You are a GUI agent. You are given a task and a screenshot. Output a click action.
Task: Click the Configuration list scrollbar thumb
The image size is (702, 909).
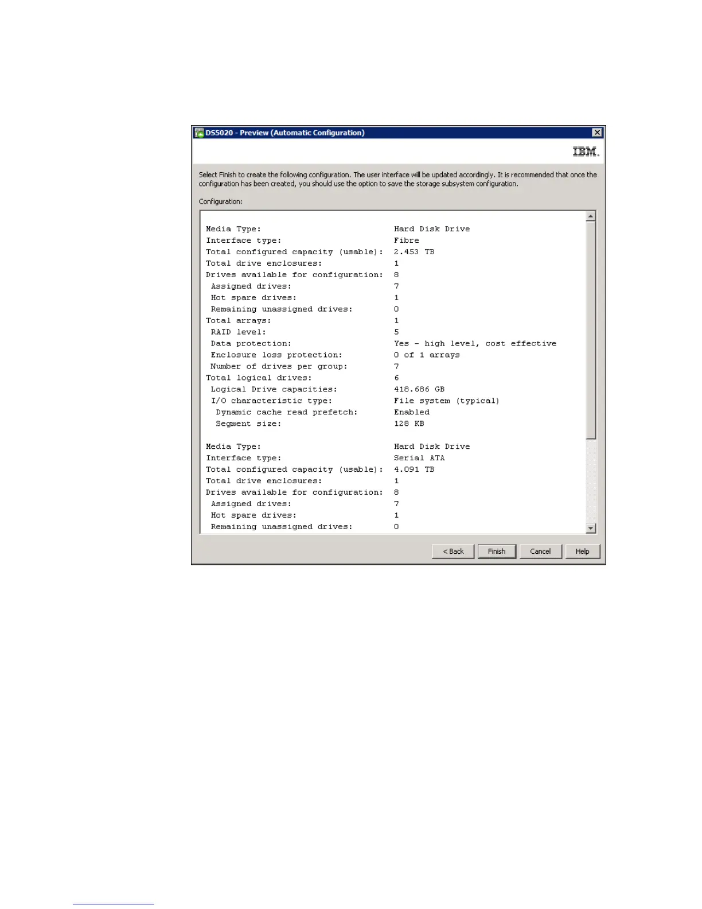pos(591,330)
